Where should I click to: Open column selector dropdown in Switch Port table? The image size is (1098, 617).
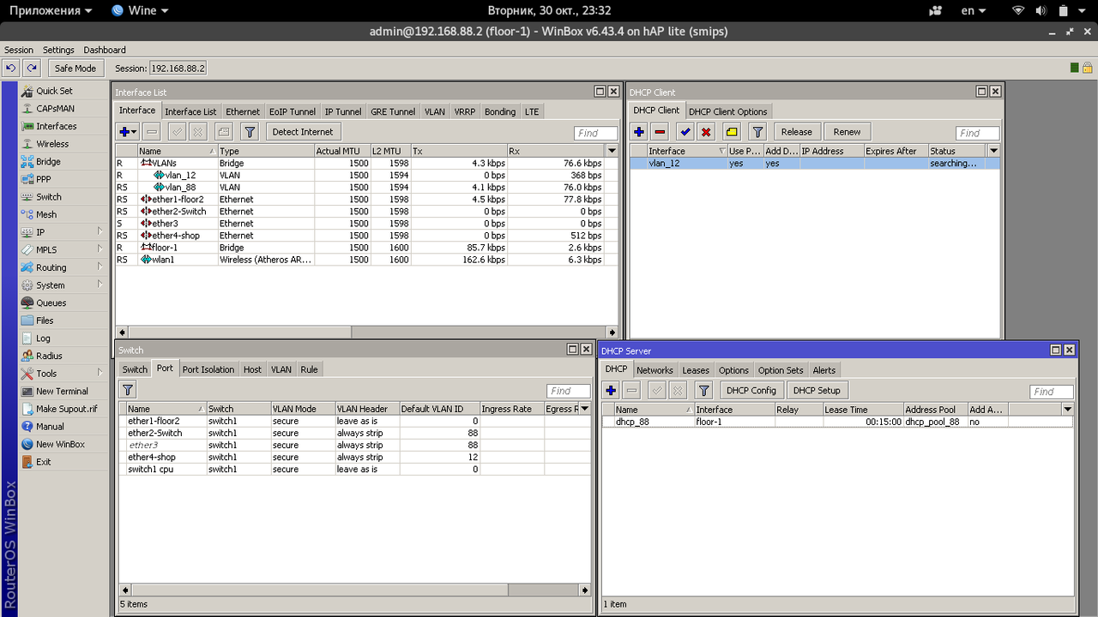(x=586, y=409)
